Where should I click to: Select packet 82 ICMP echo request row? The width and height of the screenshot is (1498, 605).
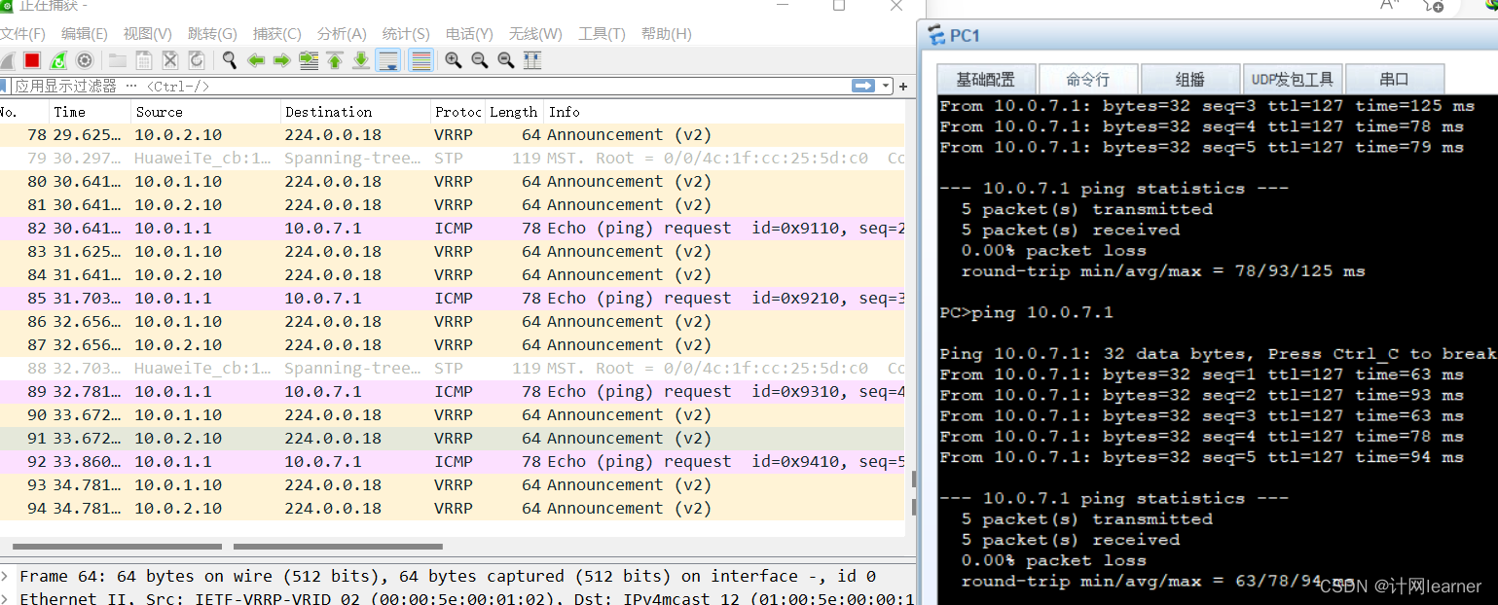pos(452,228)
